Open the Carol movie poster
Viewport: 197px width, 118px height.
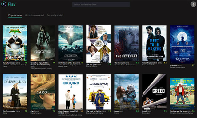pyautogui.click(x=43, y=92)
